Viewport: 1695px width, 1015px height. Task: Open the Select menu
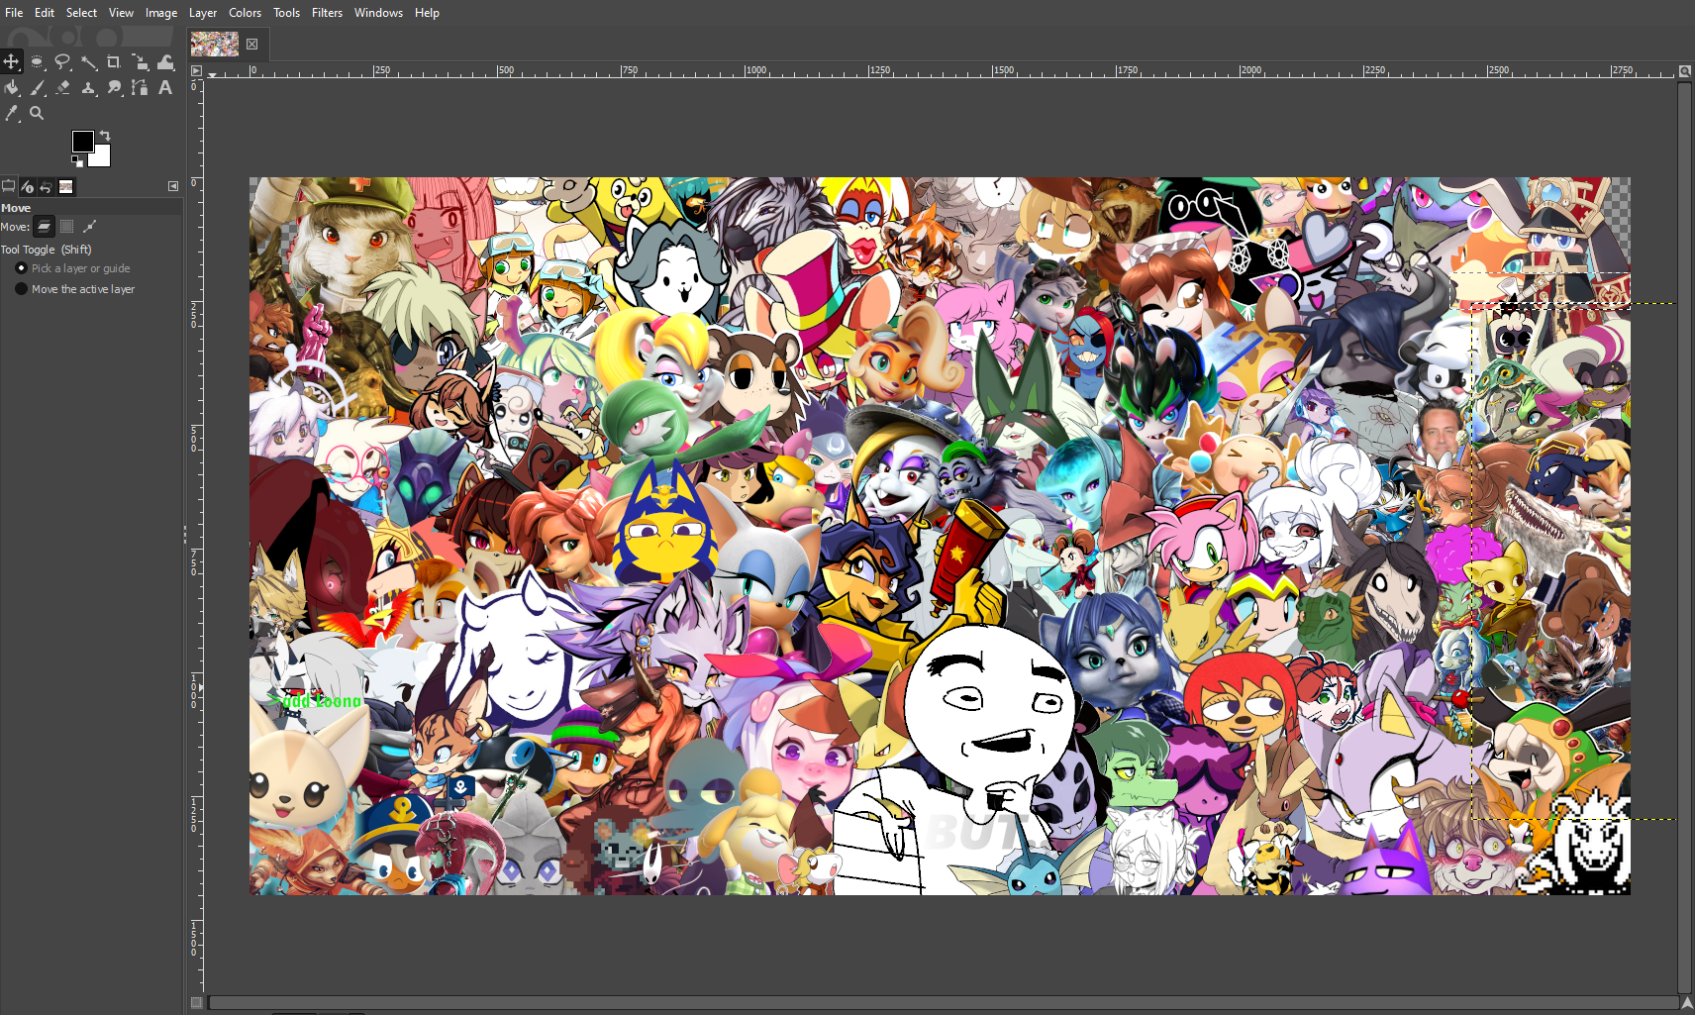pos(81,13)
